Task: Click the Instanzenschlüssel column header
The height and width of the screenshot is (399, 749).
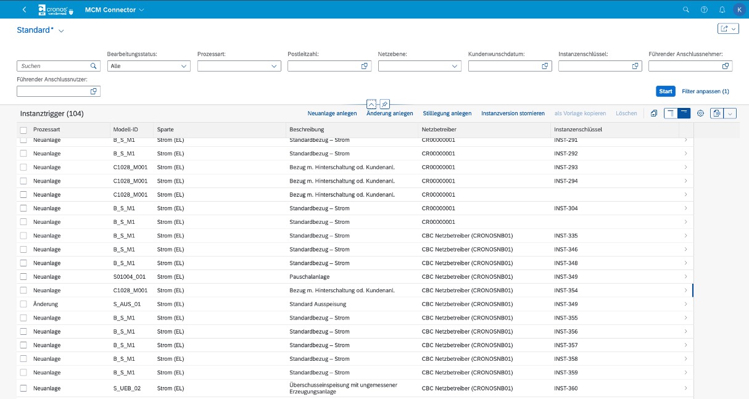Action: 615,130
